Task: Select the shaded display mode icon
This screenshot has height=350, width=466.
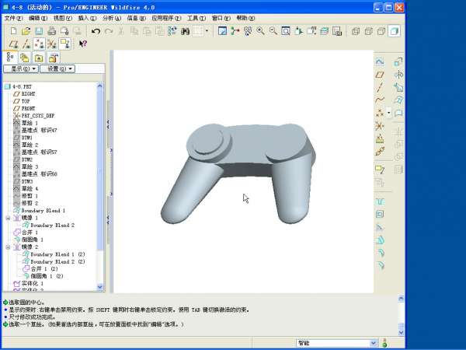Action: tap(394, 31)
